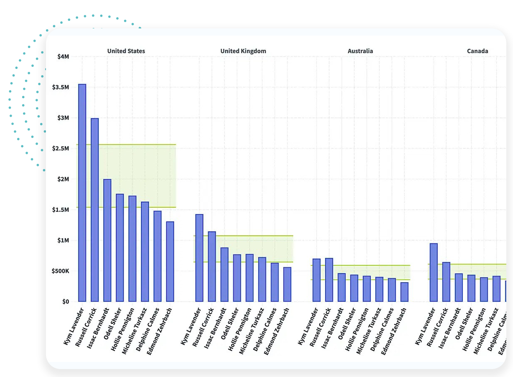
Task: Click Hollie Pennington's bar in Australia
Action: pyautogui.click(x=367, y=289)
